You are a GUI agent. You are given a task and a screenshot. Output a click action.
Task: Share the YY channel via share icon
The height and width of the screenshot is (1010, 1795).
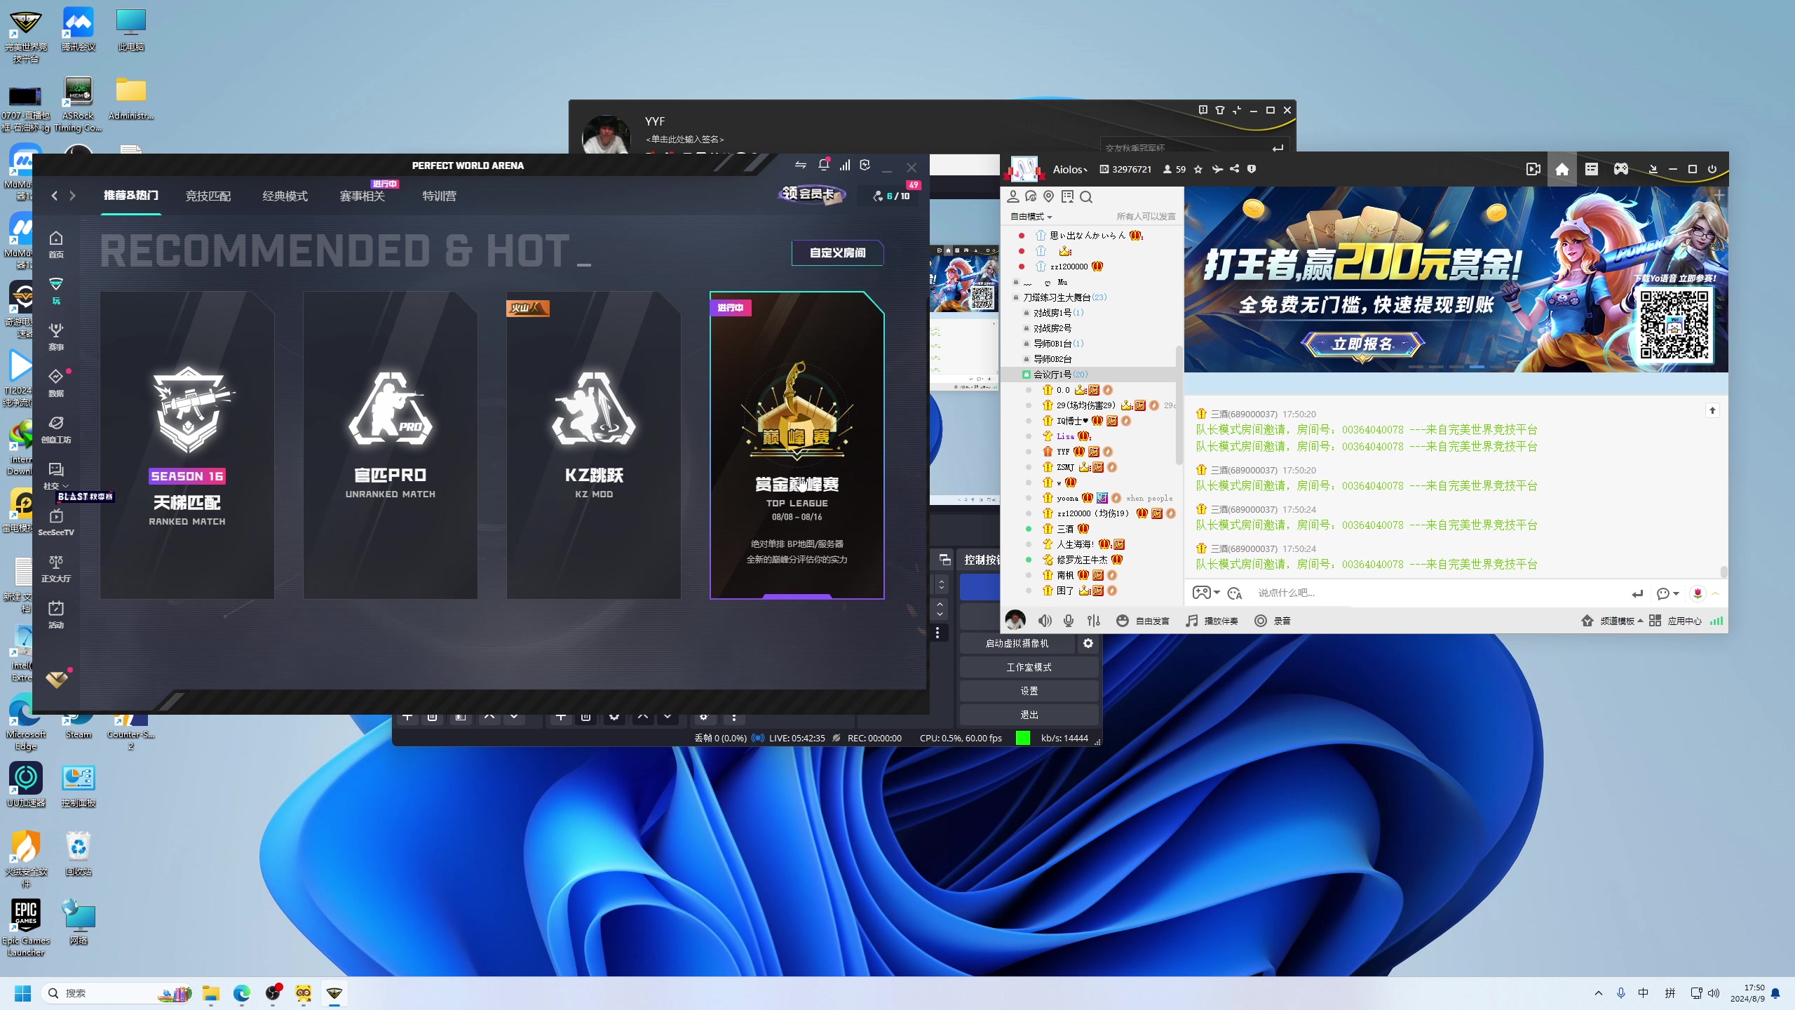1235,169
